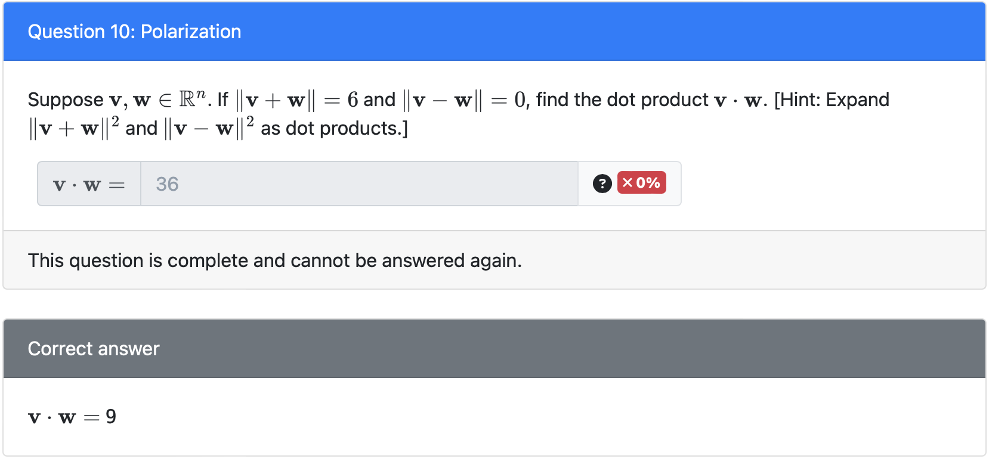Select the dark help bubble beside the answer

[x=602, y=184]
